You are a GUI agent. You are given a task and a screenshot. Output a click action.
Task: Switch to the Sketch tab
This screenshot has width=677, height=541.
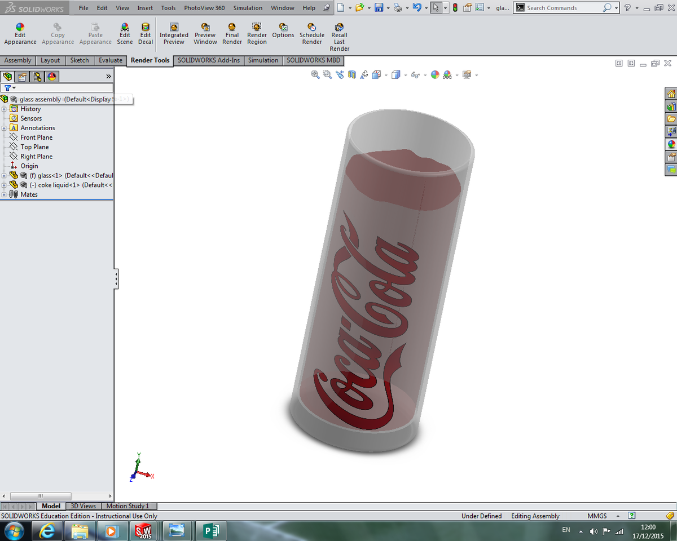click(80, 60)
